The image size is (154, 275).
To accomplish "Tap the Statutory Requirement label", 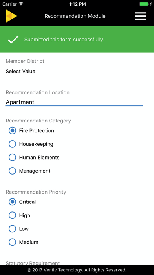I will point(33,263).
